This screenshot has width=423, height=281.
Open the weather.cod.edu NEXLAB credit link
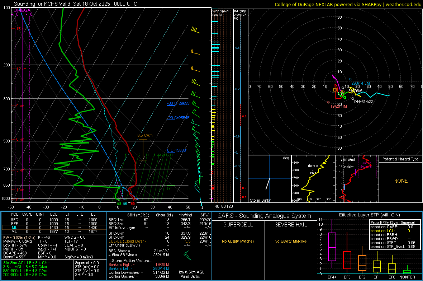[348, 4]
